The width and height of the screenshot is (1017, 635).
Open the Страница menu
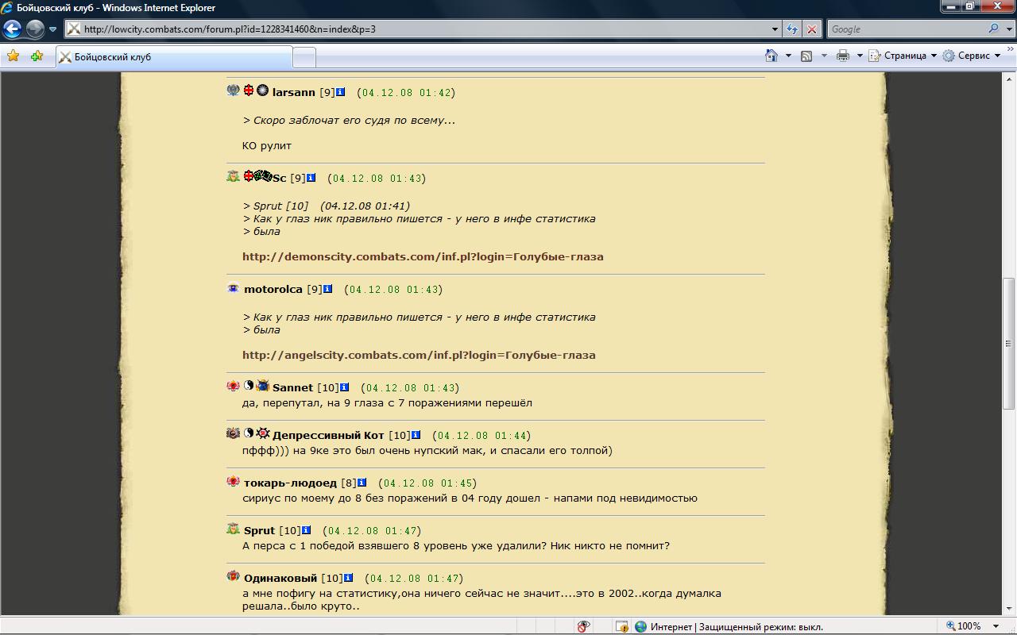pos(903,56)
